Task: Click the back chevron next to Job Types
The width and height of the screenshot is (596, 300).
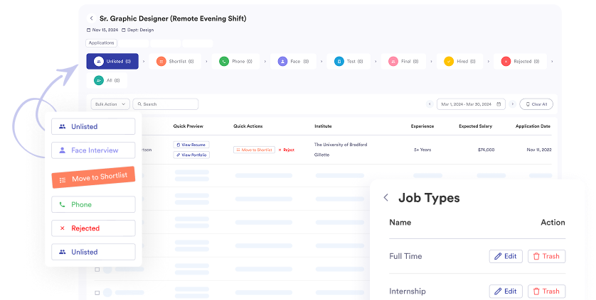Action: pos(385,199)
